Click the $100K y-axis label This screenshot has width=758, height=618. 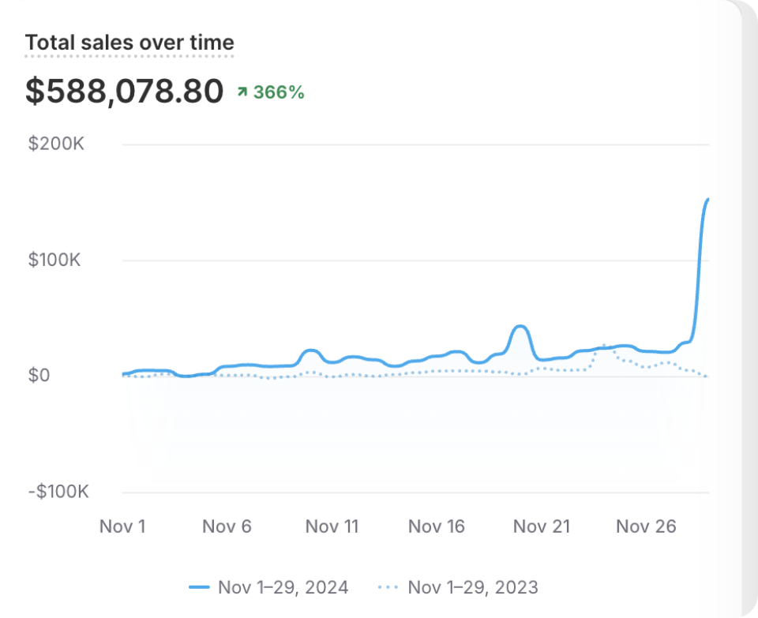point(56,260)
